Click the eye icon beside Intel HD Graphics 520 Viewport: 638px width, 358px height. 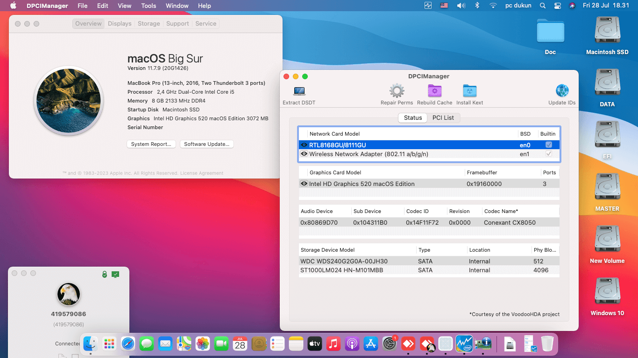(x=304, y=184)
